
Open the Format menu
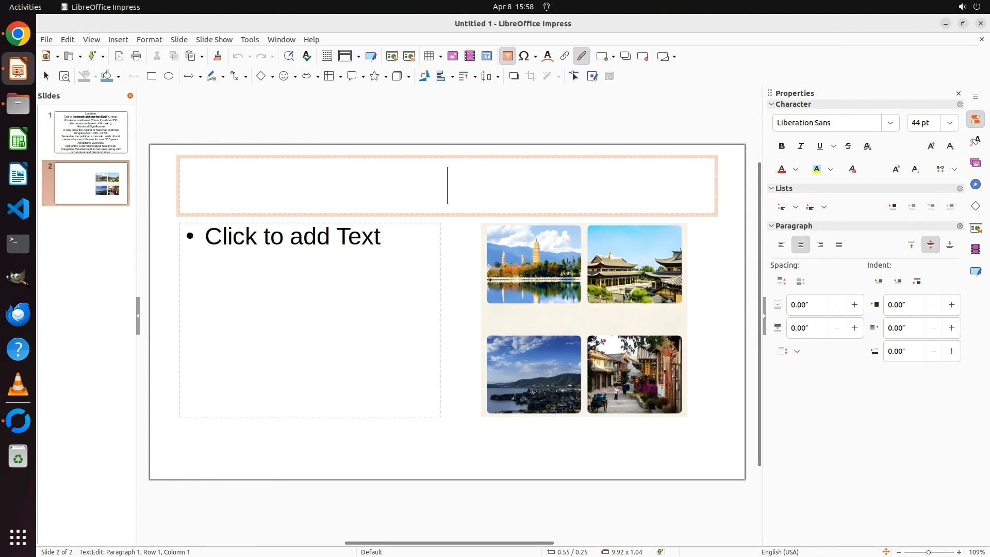coord(149,40)
